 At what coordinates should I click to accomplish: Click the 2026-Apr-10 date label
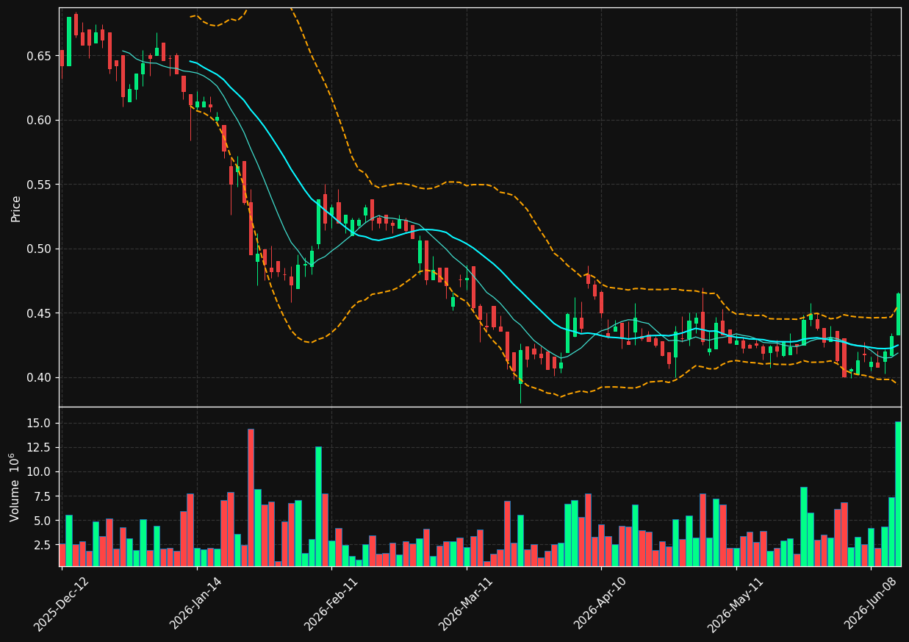600,604
